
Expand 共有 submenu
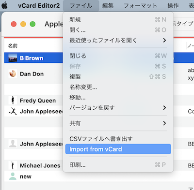(x=118, y=123)
